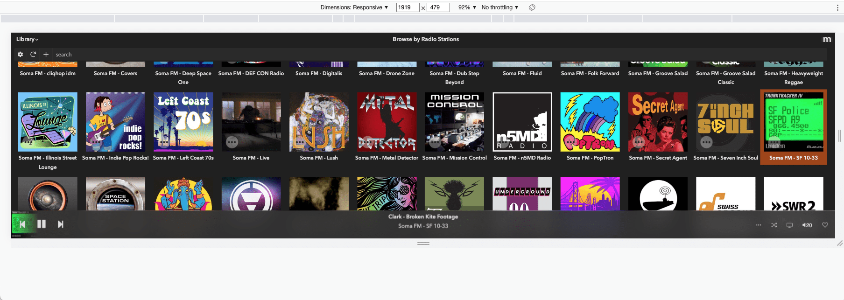Click Soma FM - Drone Zone label

coord(387,73)
